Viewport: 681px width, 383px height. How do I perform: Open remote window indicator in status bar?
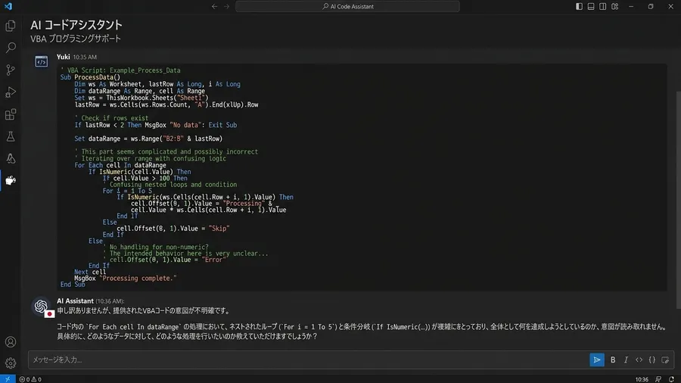pos(8,379)
